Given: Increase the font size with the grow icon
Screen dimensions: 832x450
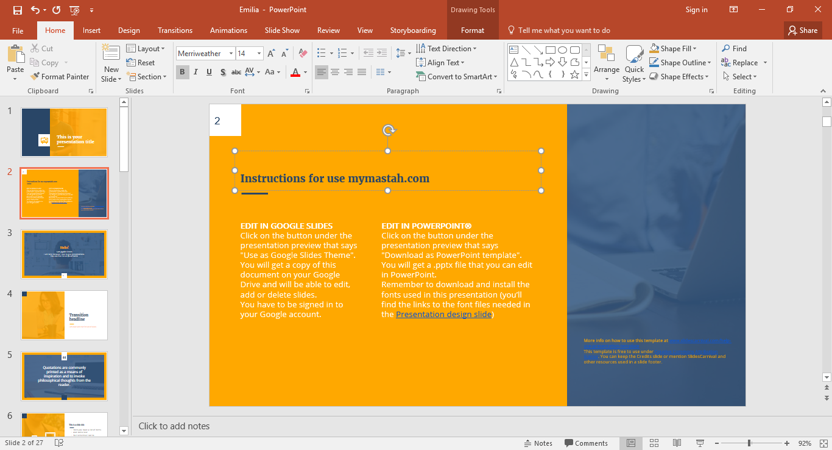Looking at the screenshot, I should coord(272,54).
